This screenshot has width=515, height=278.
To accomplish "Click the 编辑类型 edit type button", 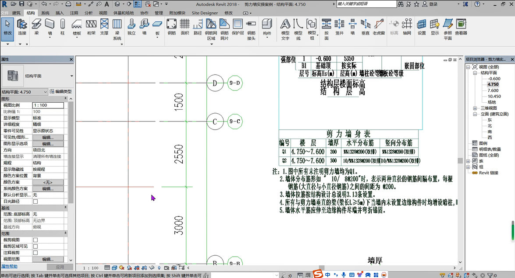I will (x=61, y=92).
